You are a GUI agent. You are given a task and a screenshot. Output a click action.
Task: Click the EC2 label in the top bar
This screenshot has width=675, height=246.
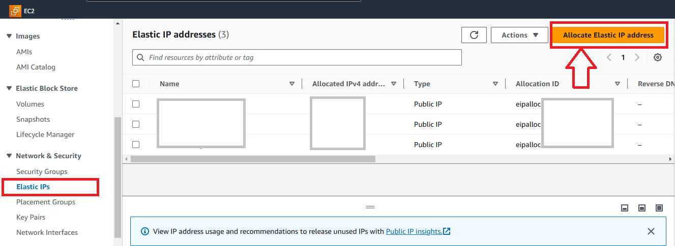click(30, 11)
